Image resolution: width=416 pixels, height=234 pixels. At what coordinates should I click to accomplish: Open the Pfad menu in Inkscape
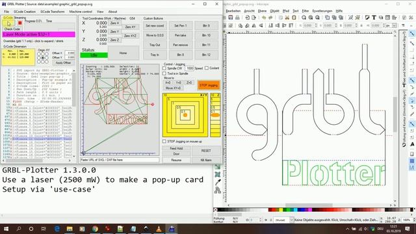[x=286, y=11]
